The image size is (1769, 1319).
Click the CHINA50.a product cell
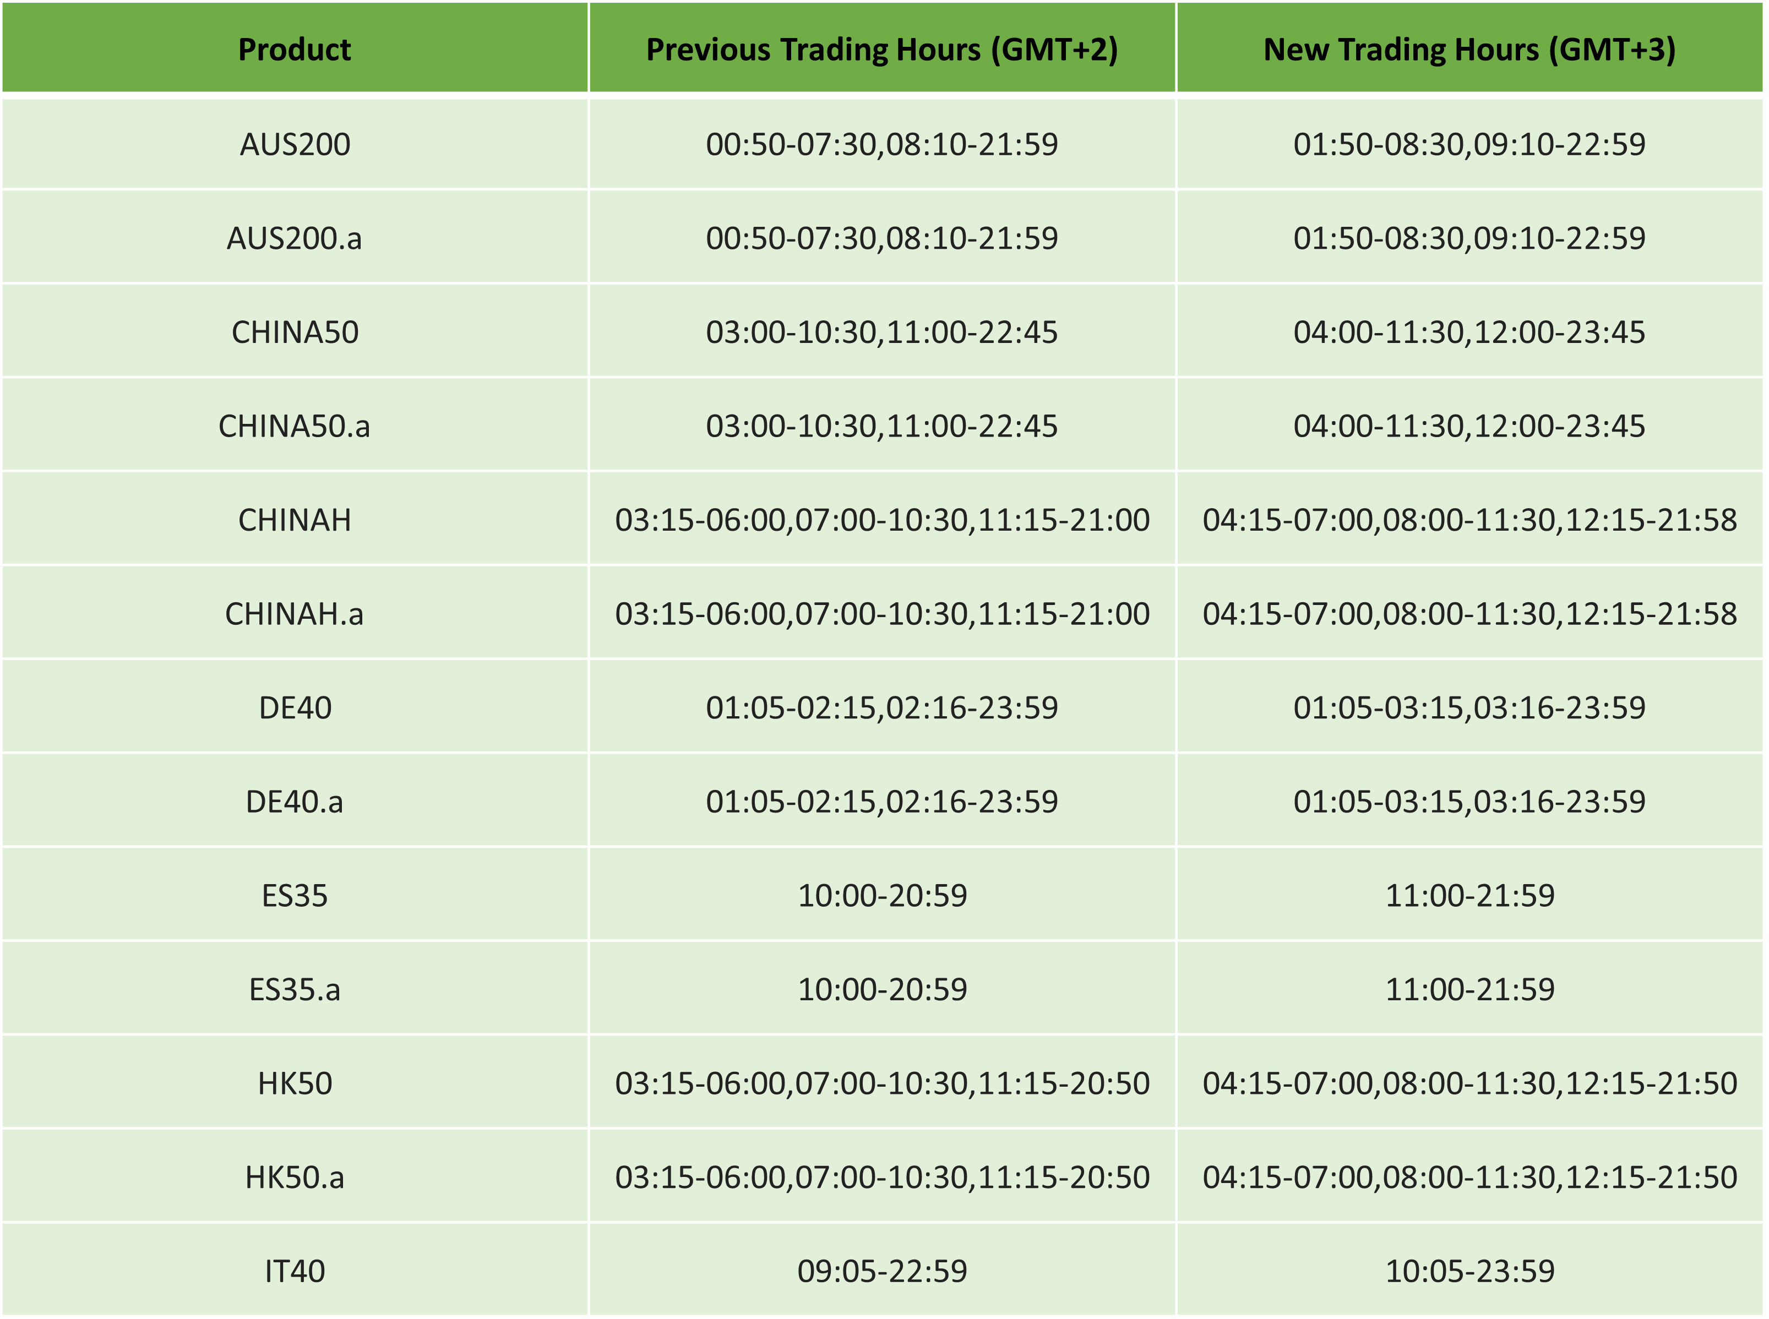pos(295,426)
